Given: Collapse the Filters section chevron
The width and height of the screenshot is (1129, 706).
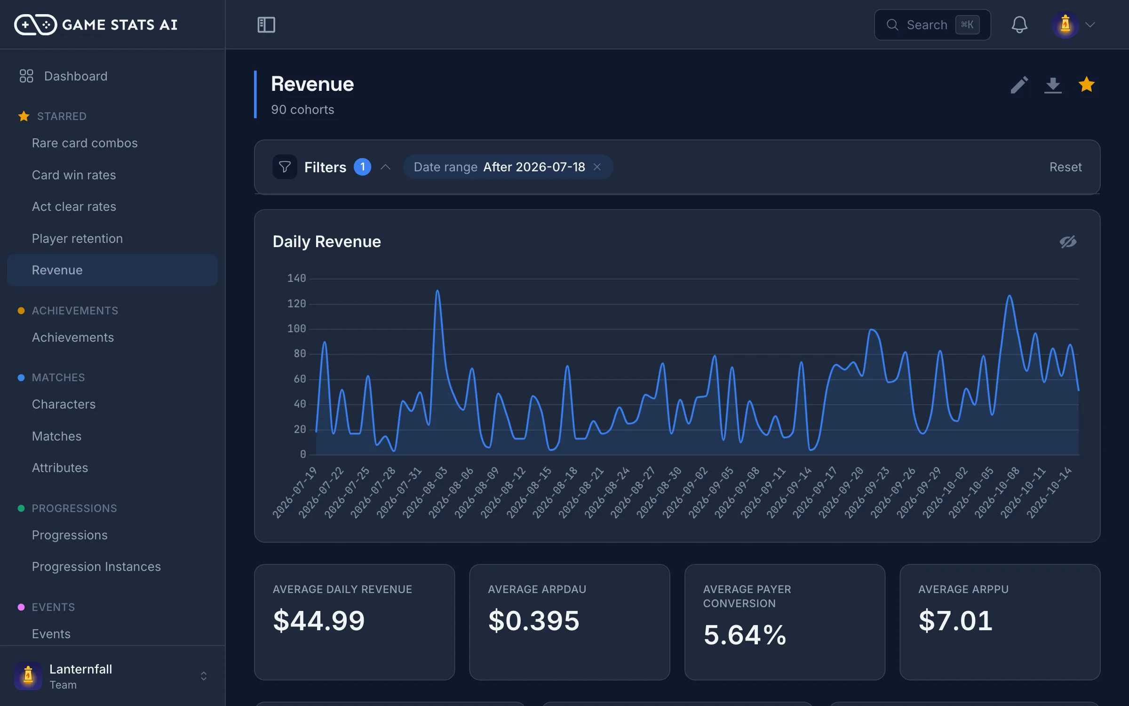Looking at the screenshot, I should pyautogui.click(x=385, y=167).
